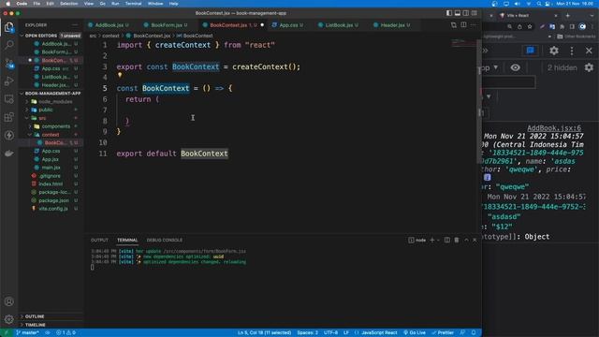Switch to the App.css editor tab

(x=288, y=25)
